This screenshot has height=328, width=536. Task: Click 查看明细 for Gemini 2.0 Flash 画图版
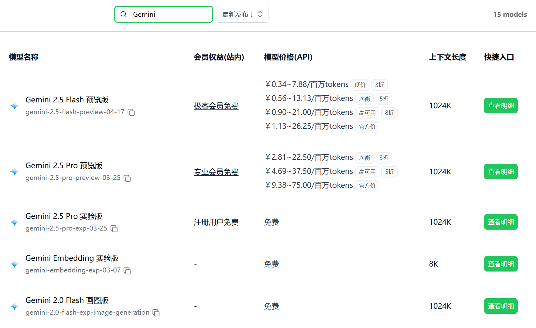pyautogui.click(x=501, y=306)
